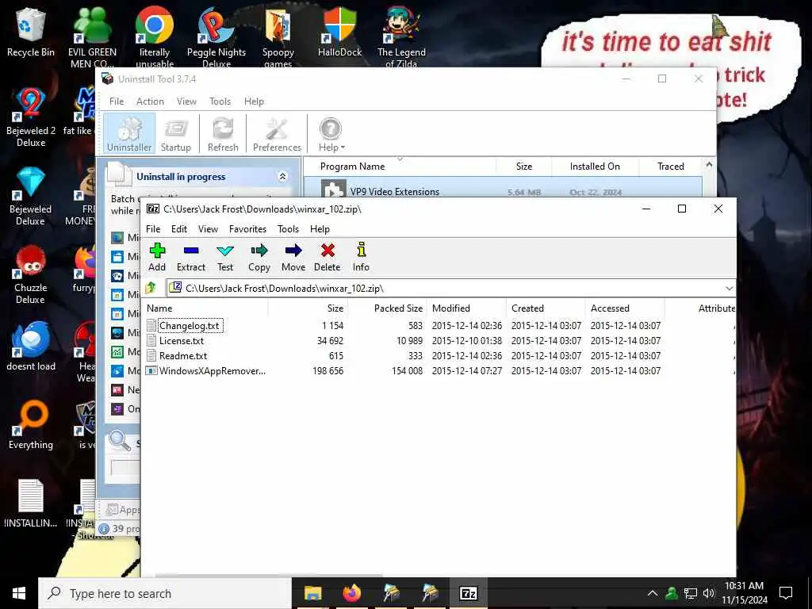This screenshot has width=812, height=609.
Task: Open the View menu in 7-Zip
Action: coord(208,229)
